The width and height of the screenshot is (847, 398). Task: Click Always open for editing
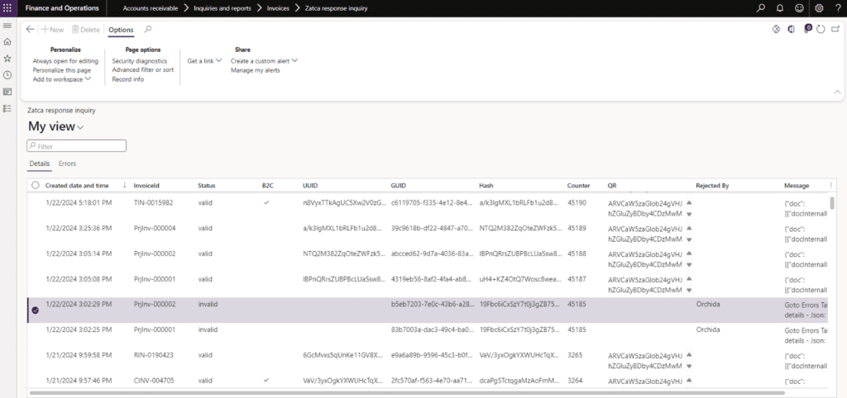(65, 61)
